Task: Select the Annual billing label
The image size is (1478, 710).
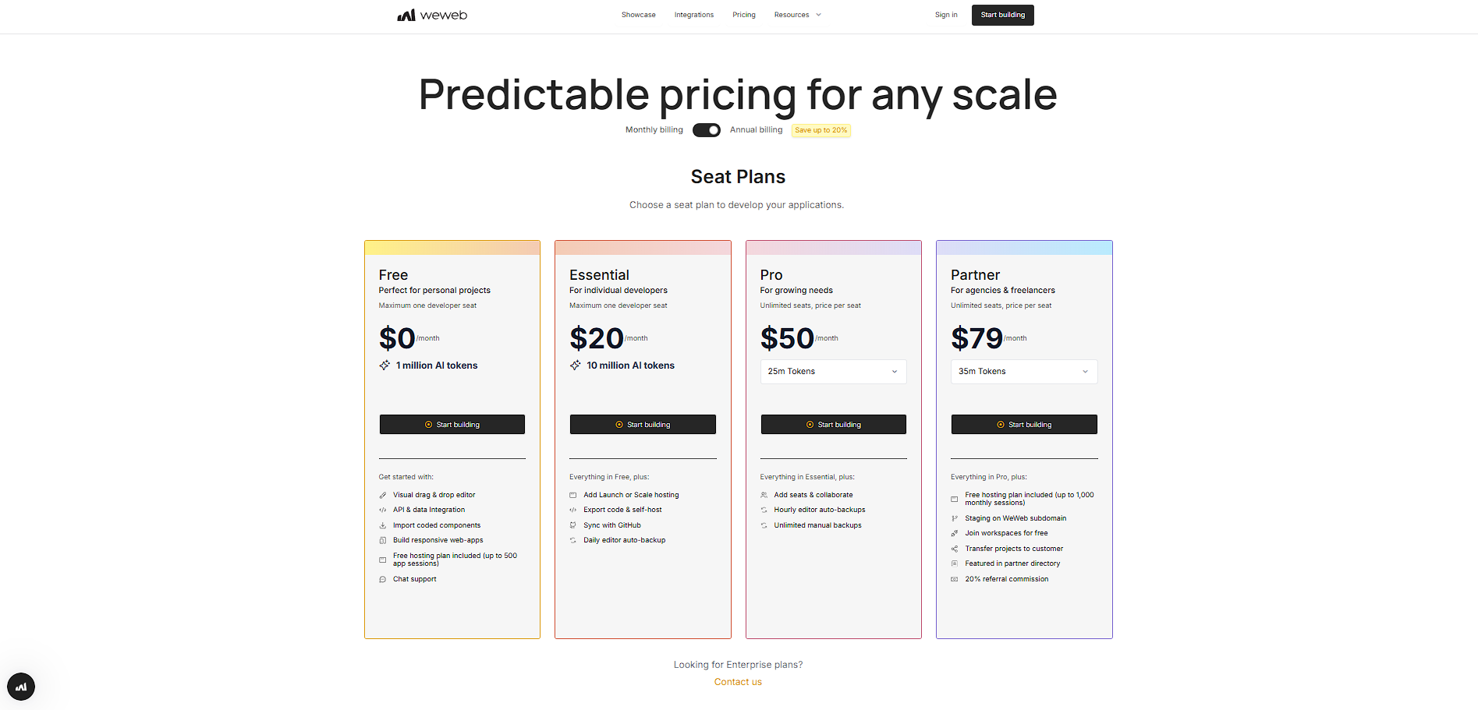Action: click(x=756, y=130)
